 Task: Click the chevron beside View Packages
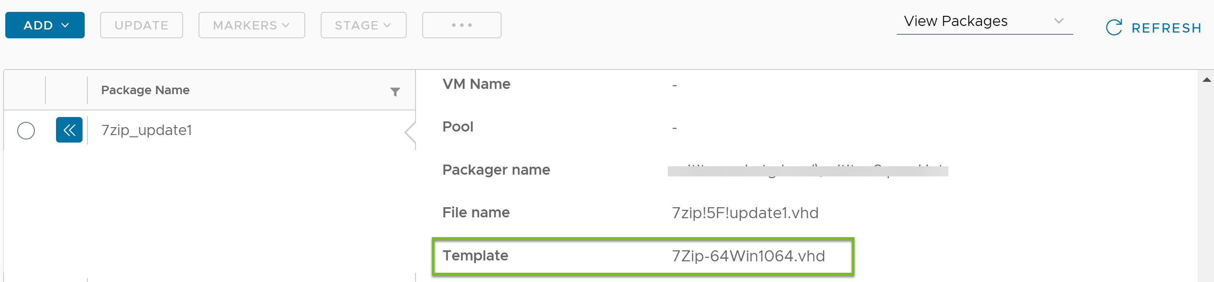1059,21
